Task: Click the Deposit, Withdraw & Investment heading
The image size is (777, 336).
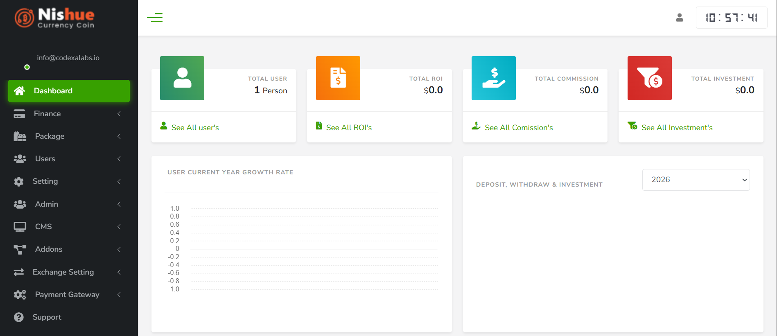Action: [x=539, y=185]
